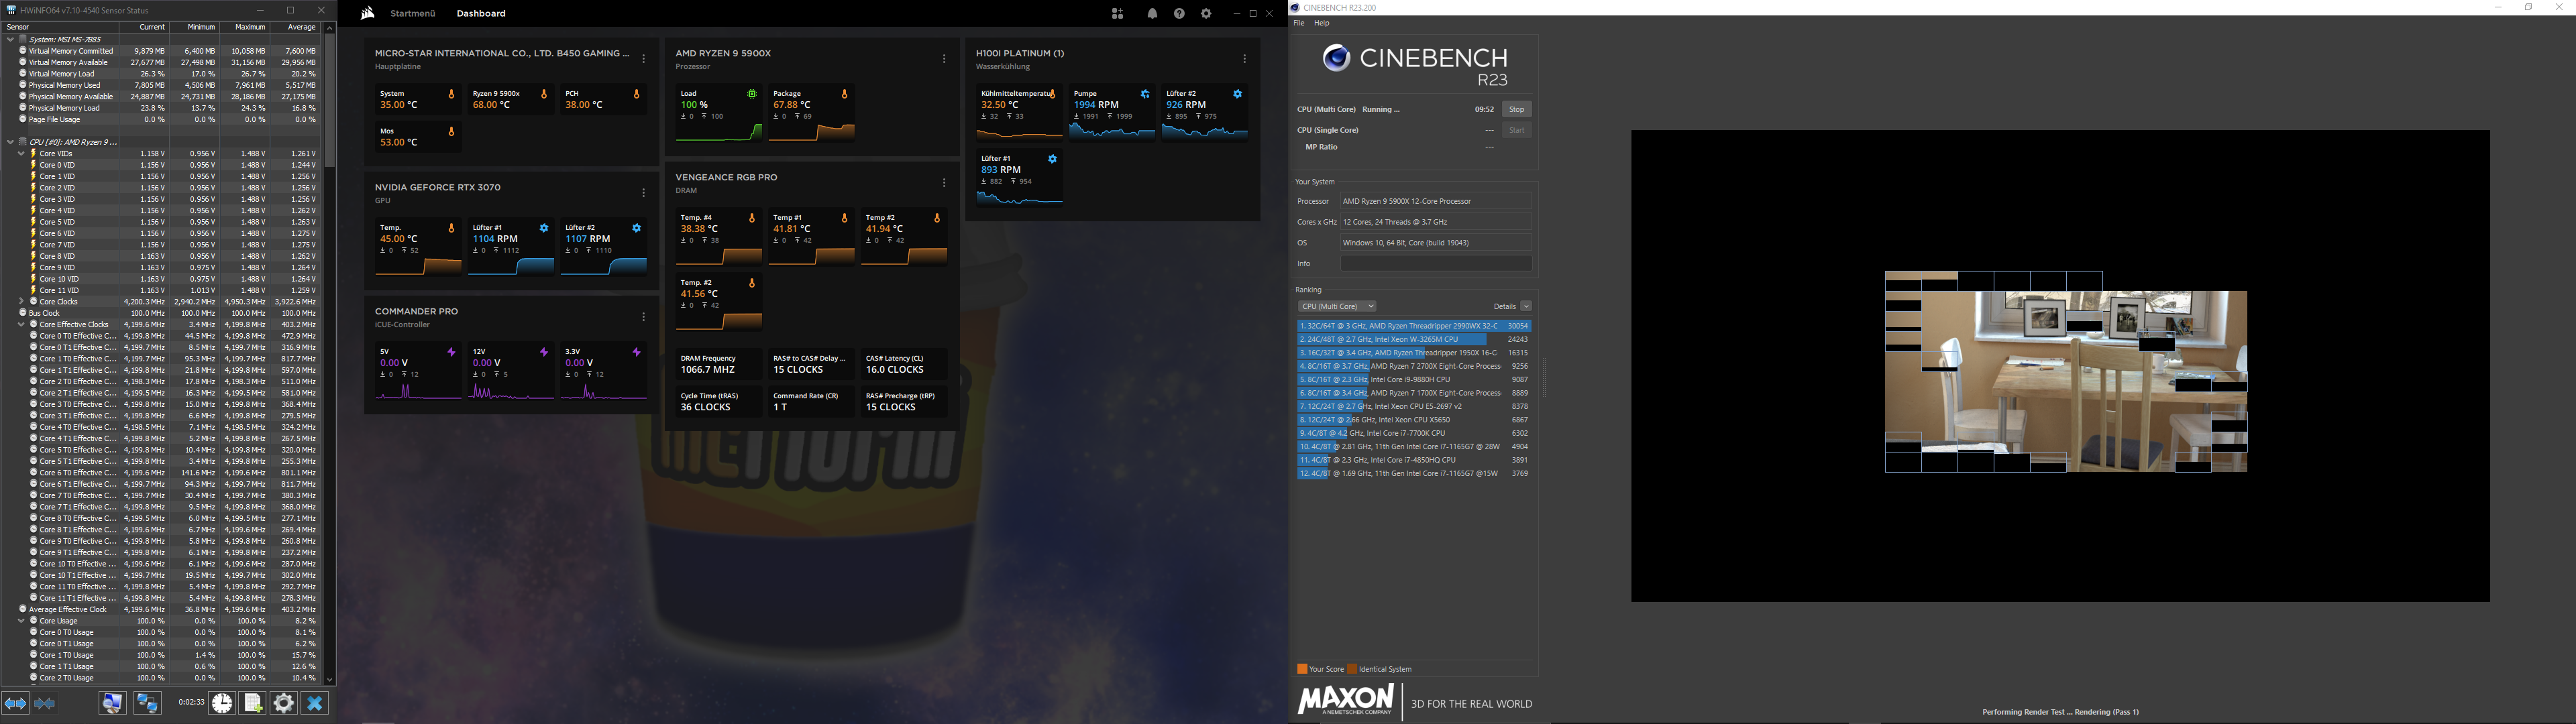Screen dimensions: 2576x724
Task: Open Cinebench File menu
Action: click(1299, 23)
